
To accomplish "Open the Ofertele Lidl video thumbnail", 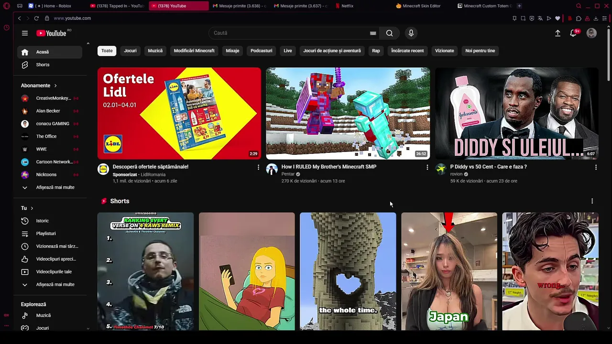I will pos(179,113).
